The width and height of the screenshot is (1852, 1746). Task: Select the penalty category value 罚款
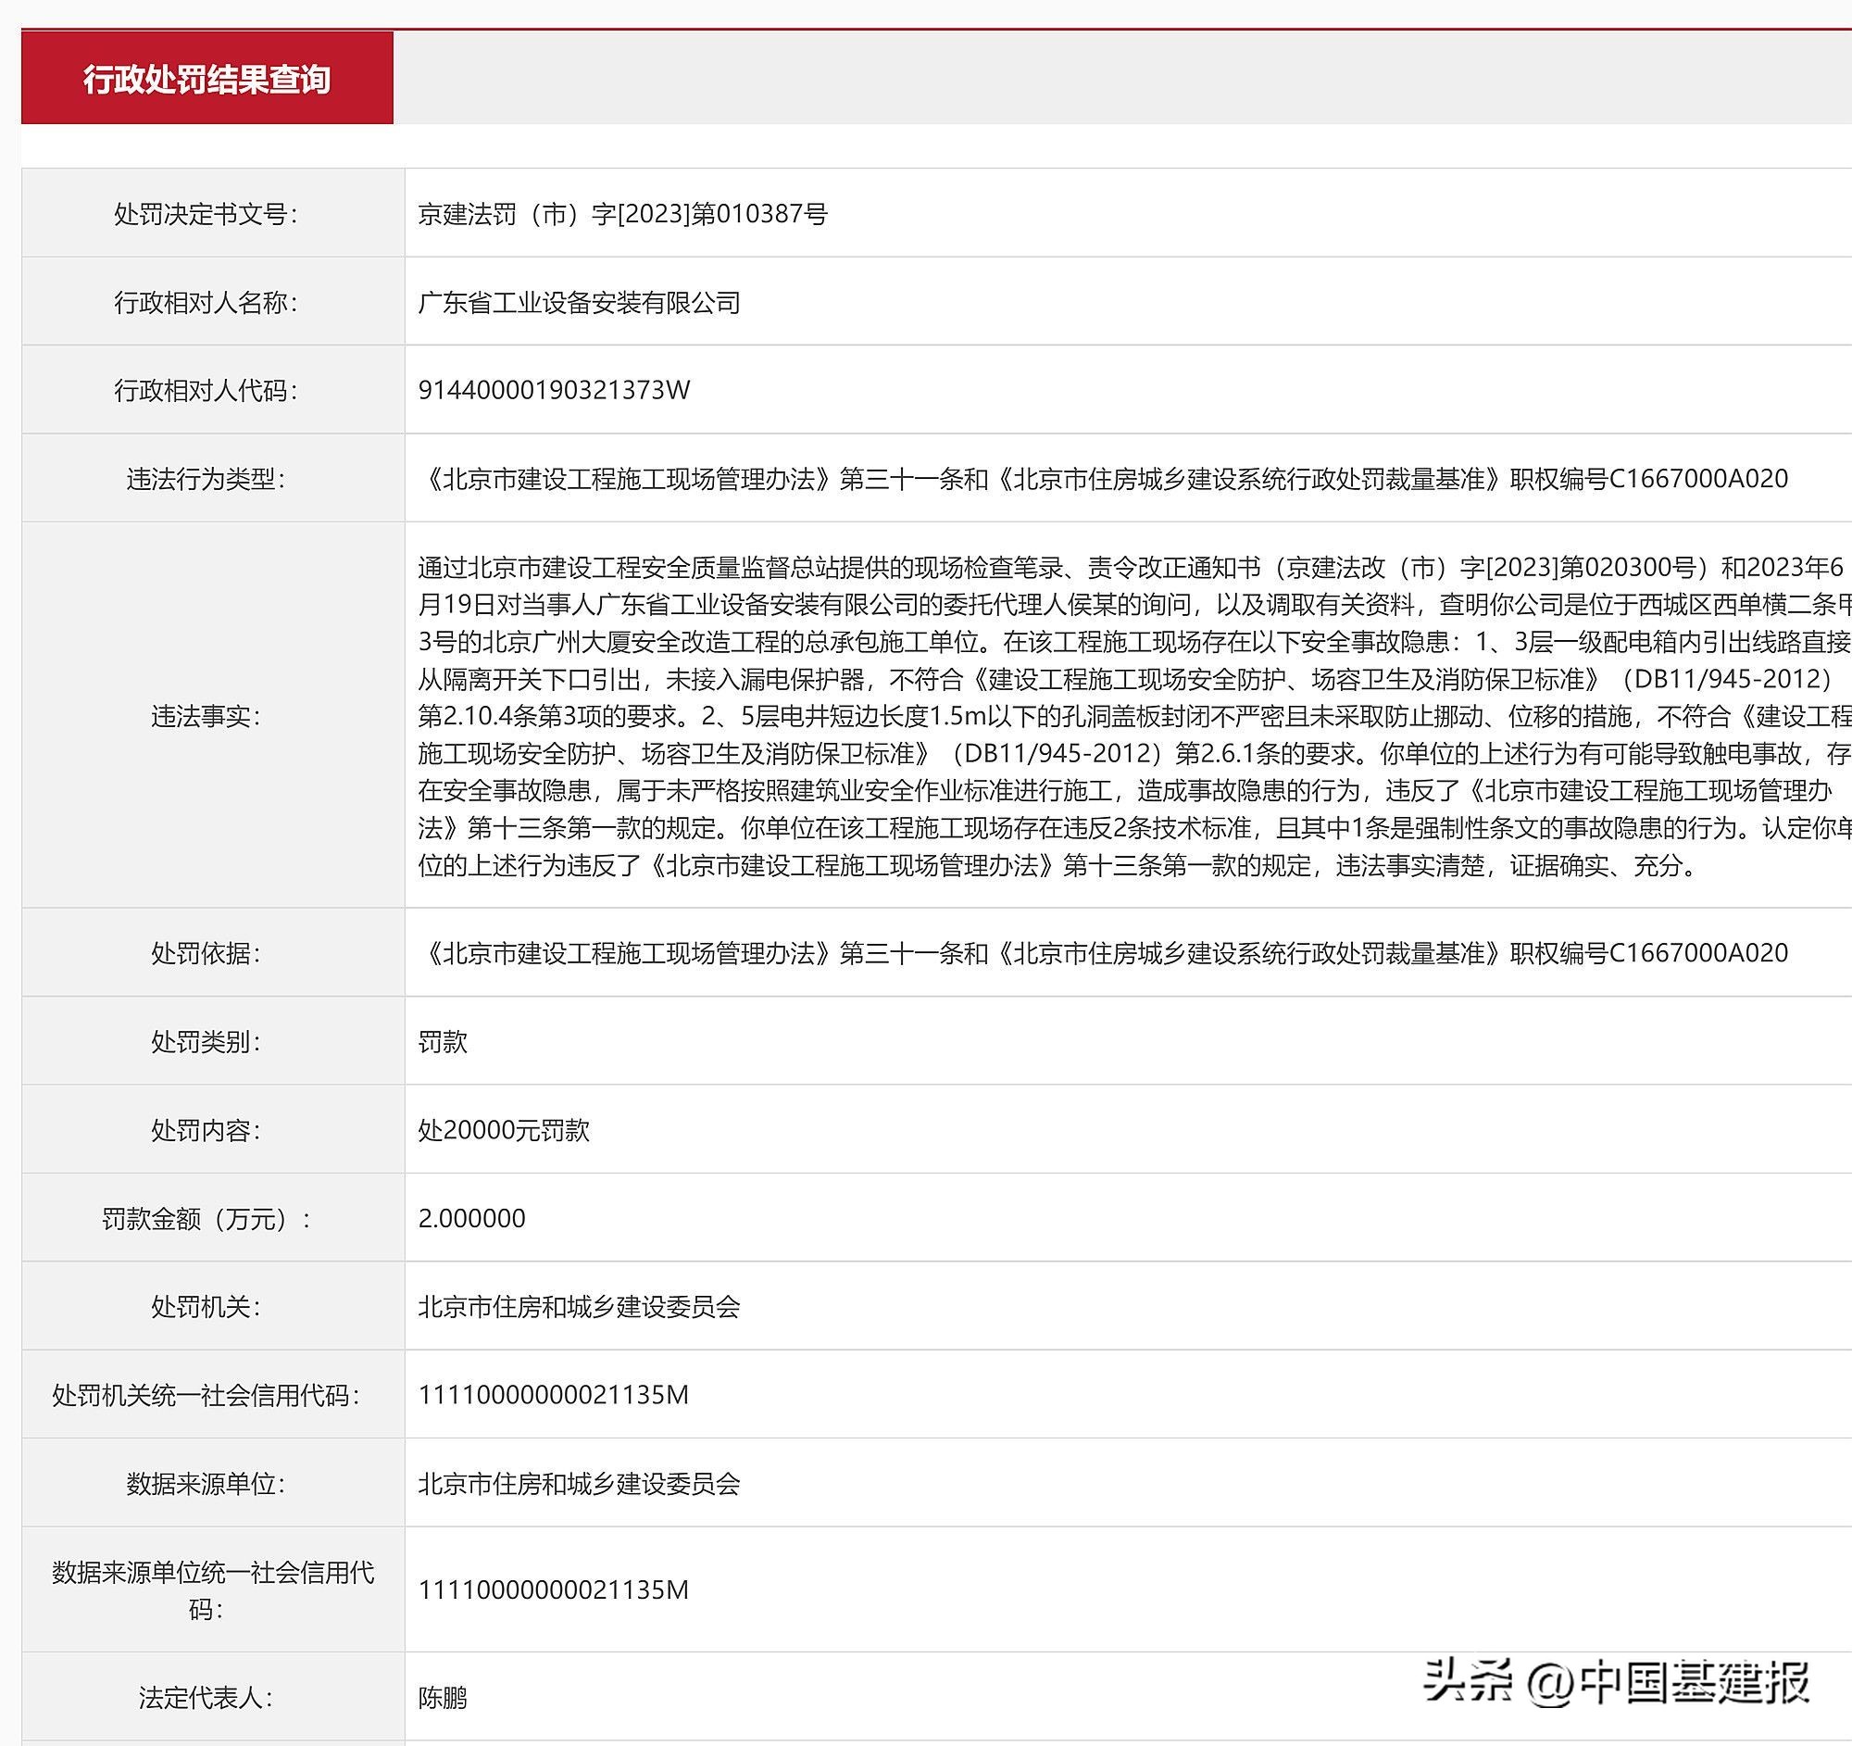443,1041
